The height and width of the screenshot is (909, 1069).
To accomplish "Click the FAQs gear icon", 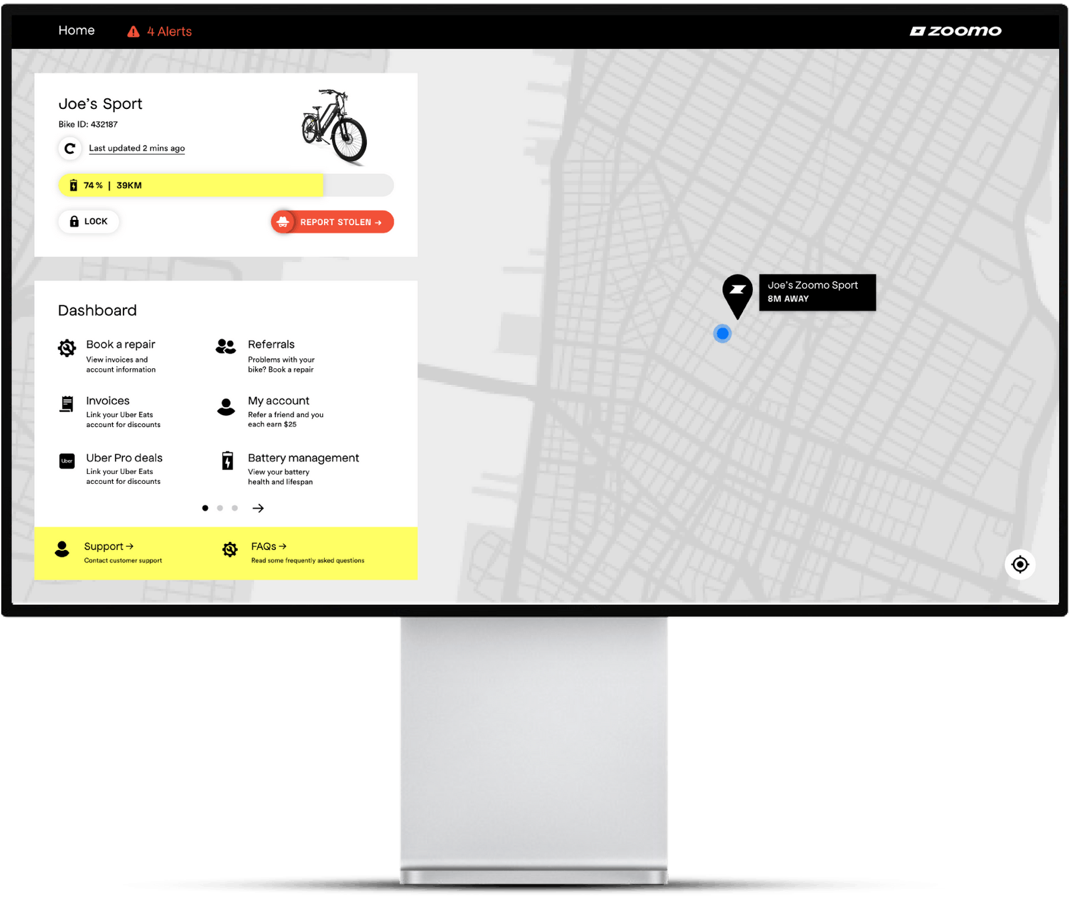I will pyautogui.click(x=230, y=549).
